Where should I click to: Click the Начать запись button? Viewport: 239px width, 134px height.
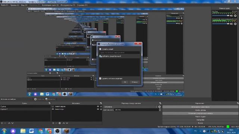click(x=200, y=110)
